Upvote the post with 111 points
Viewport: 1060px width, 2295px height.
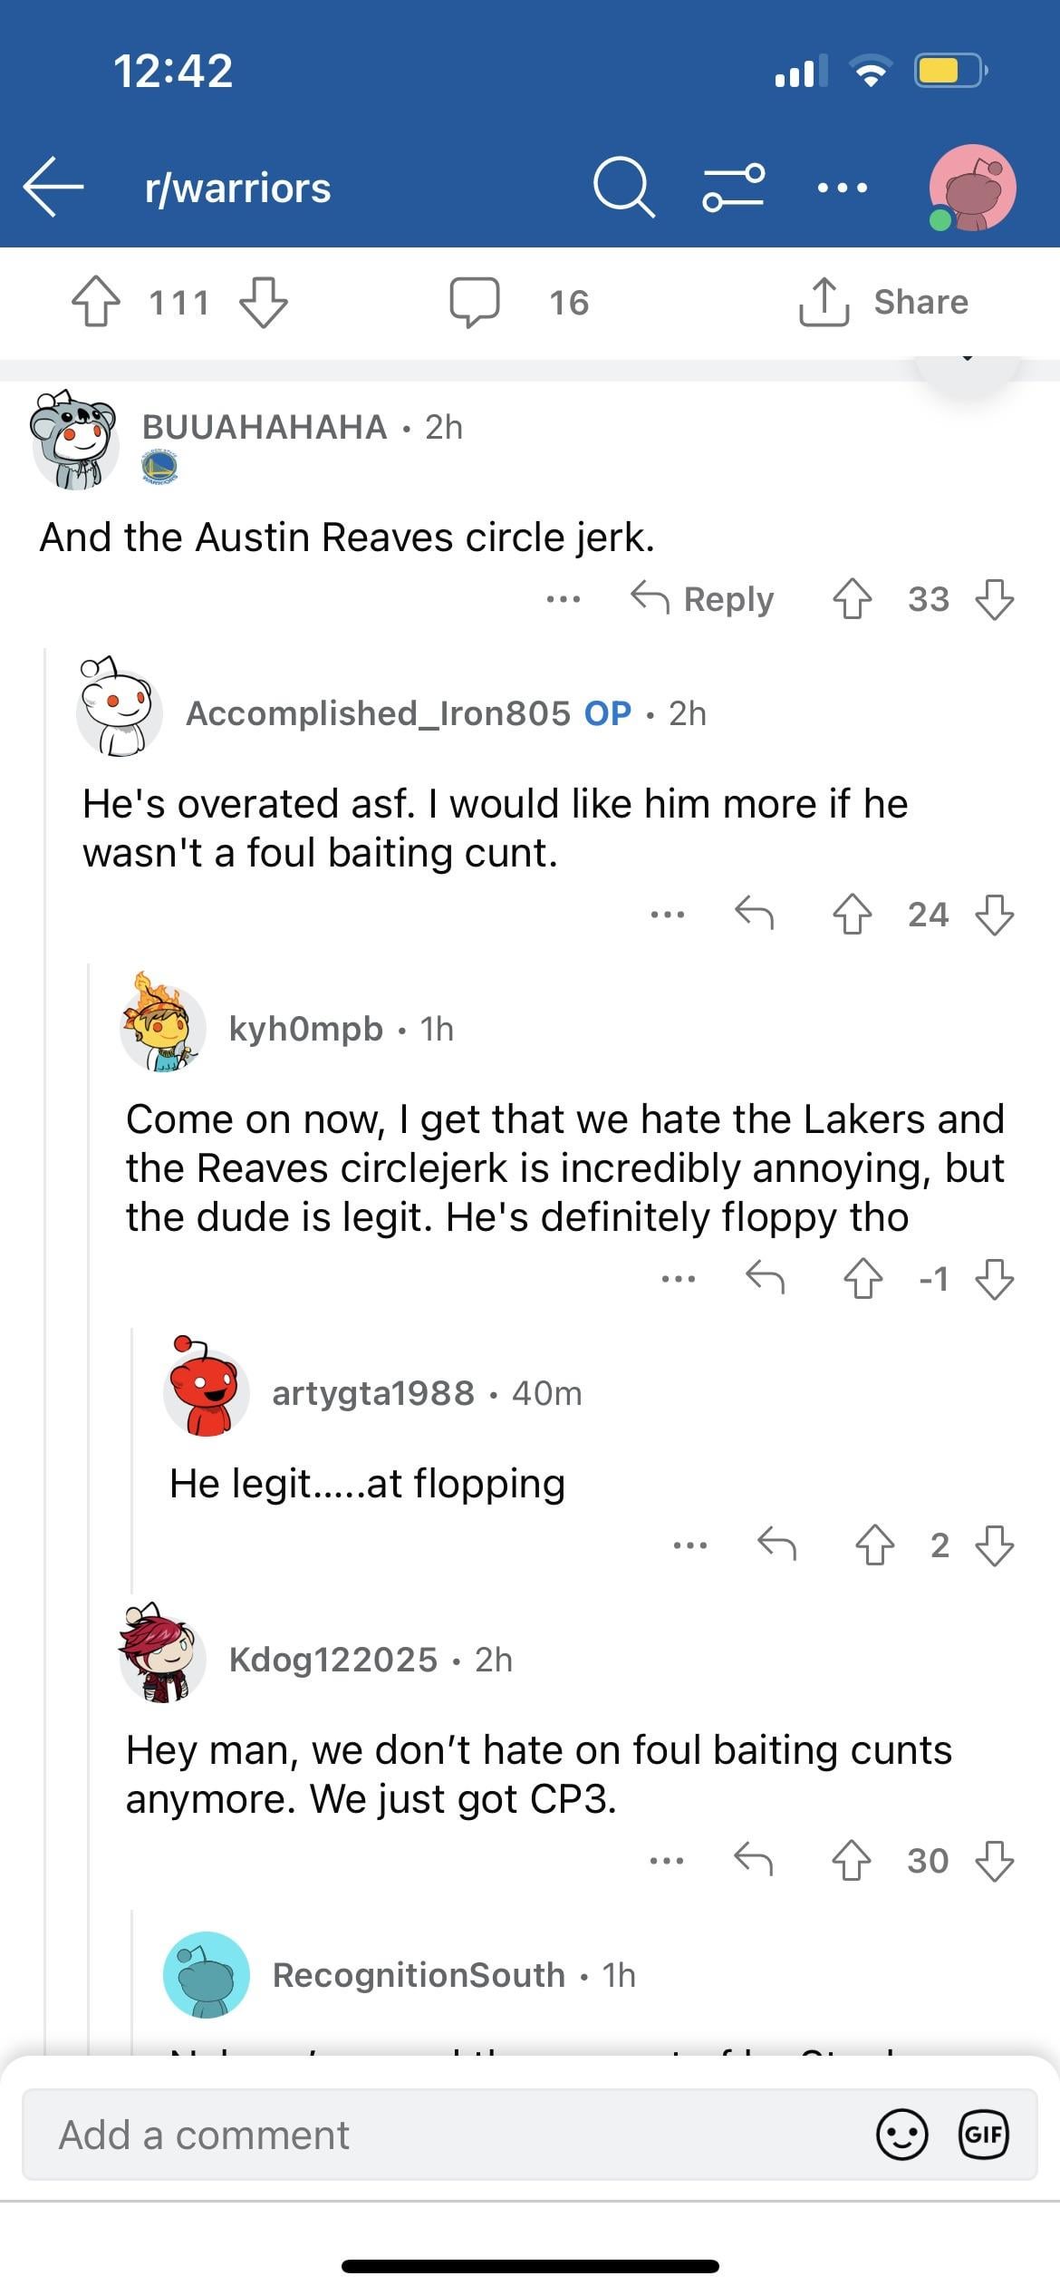tap(96, 302)
